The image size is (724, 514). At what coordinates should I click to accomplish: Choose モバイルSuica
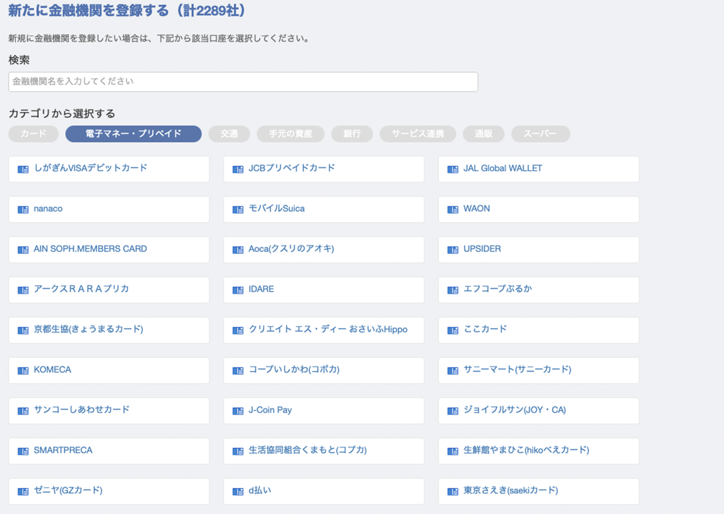tap(324, 209)
